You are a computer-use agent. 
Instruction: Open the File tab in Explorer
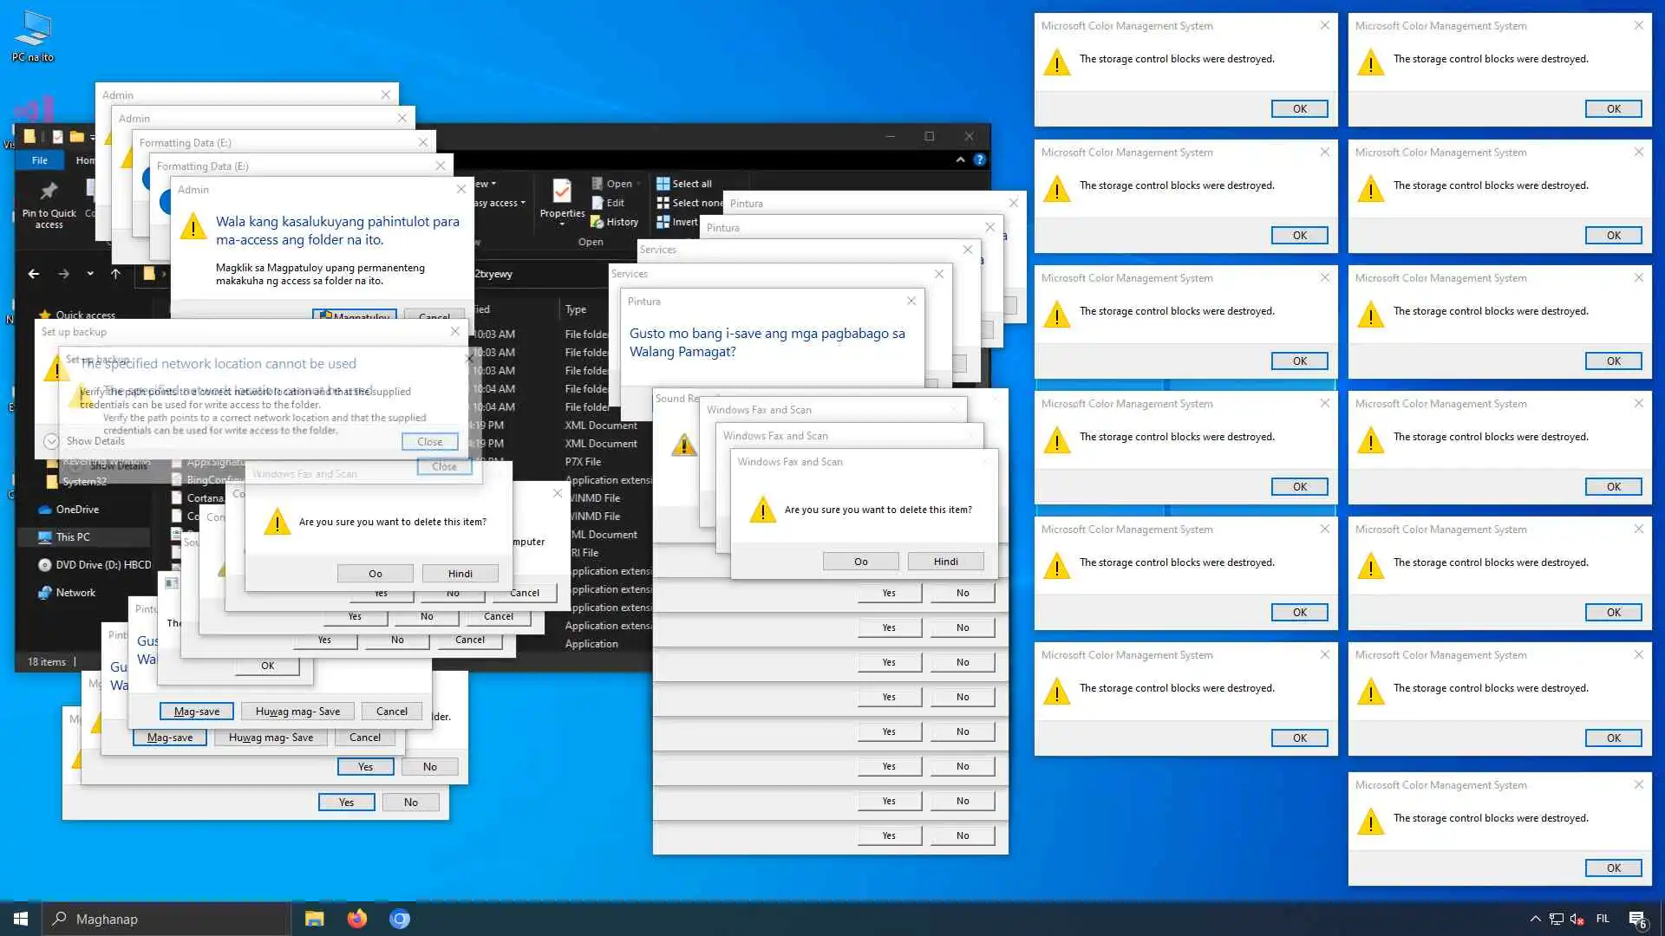click(x=40, y=160)
